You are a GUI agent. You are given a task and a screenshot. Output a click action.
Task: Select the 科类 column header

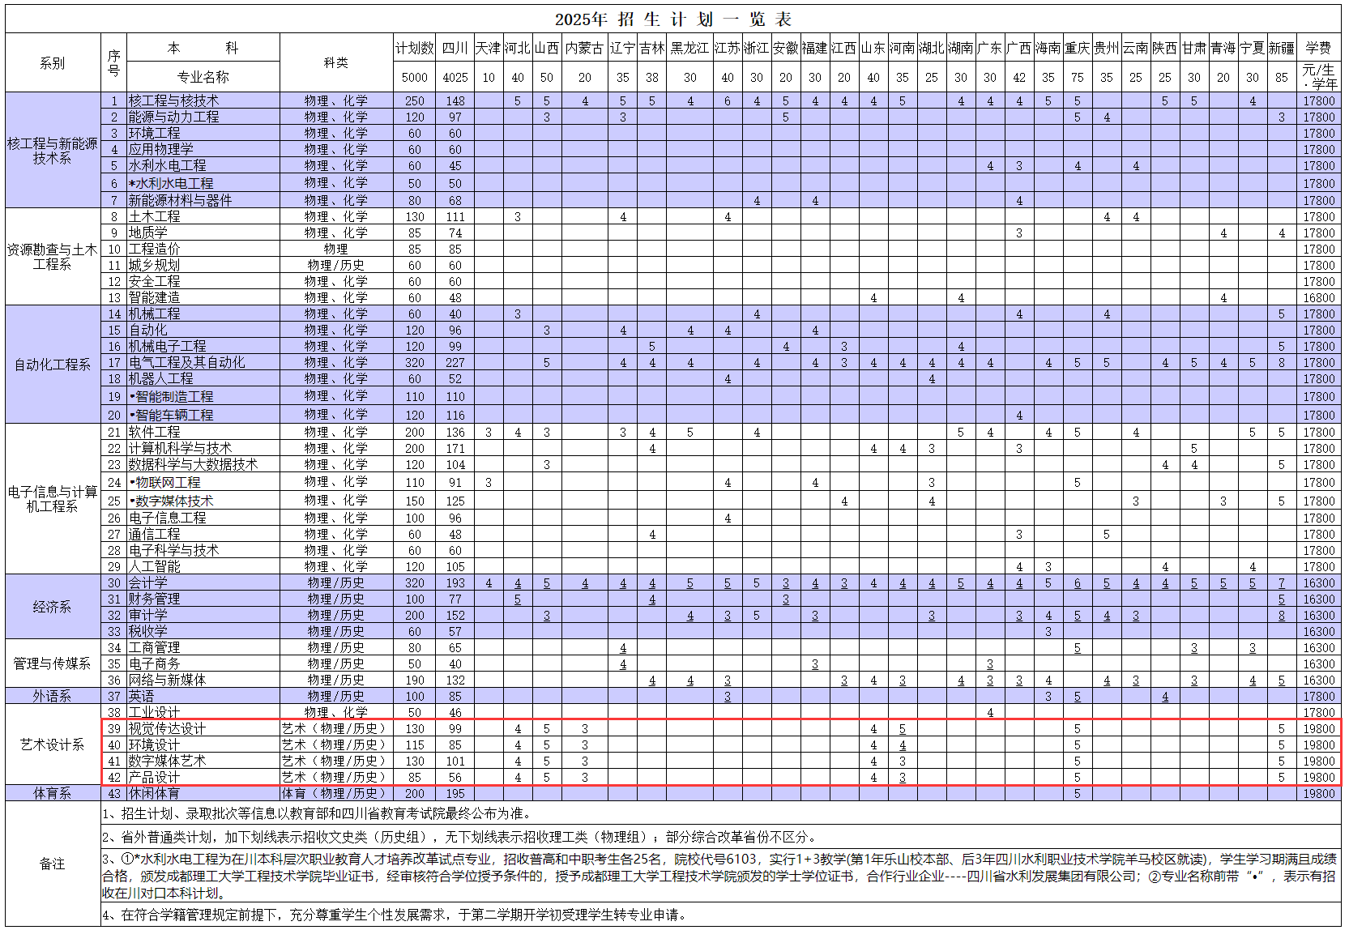(336, 62)
